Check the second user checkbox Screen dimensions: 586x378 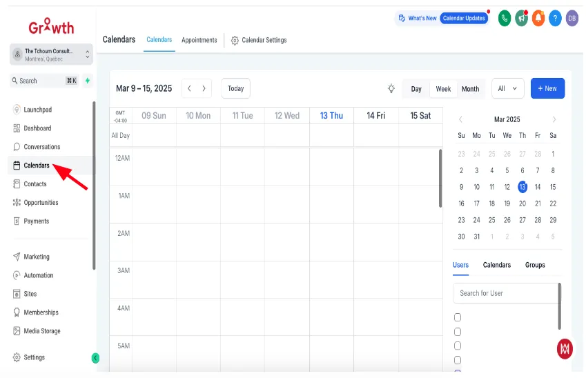[x=458, y=331]
